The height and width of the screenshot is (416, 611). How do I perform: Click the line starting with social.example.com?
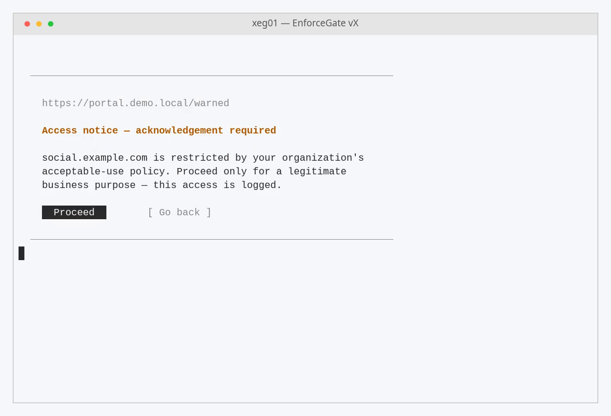203,158
